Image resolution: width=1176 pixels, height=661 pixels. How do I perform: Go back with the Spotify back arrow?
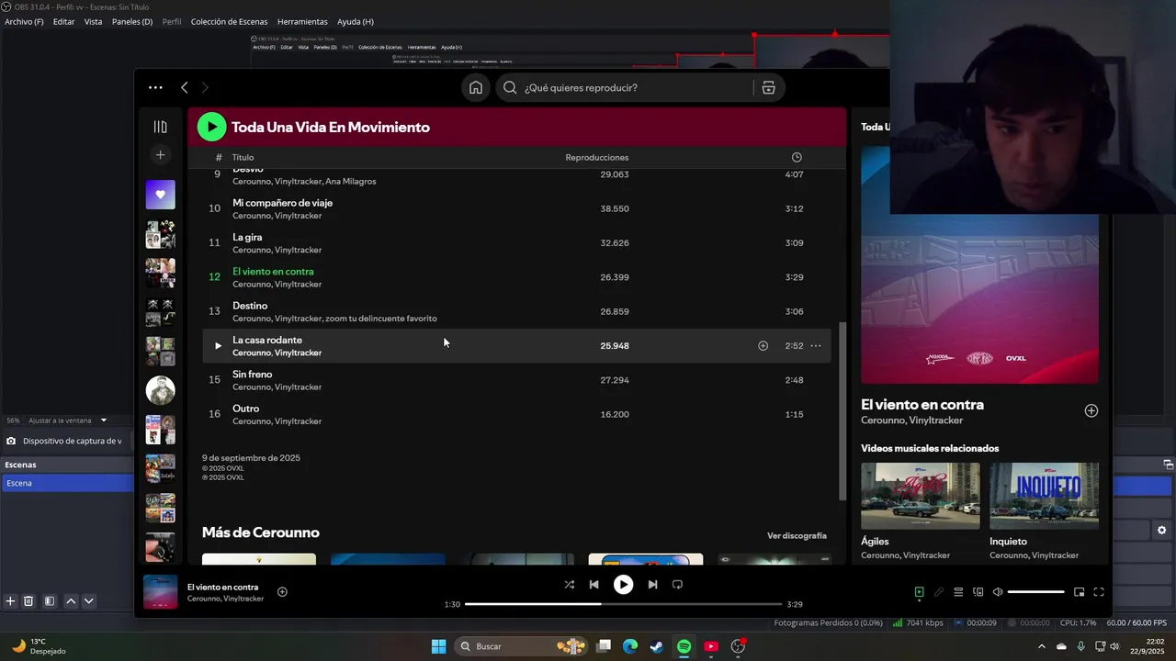click(x=185, y=87)
